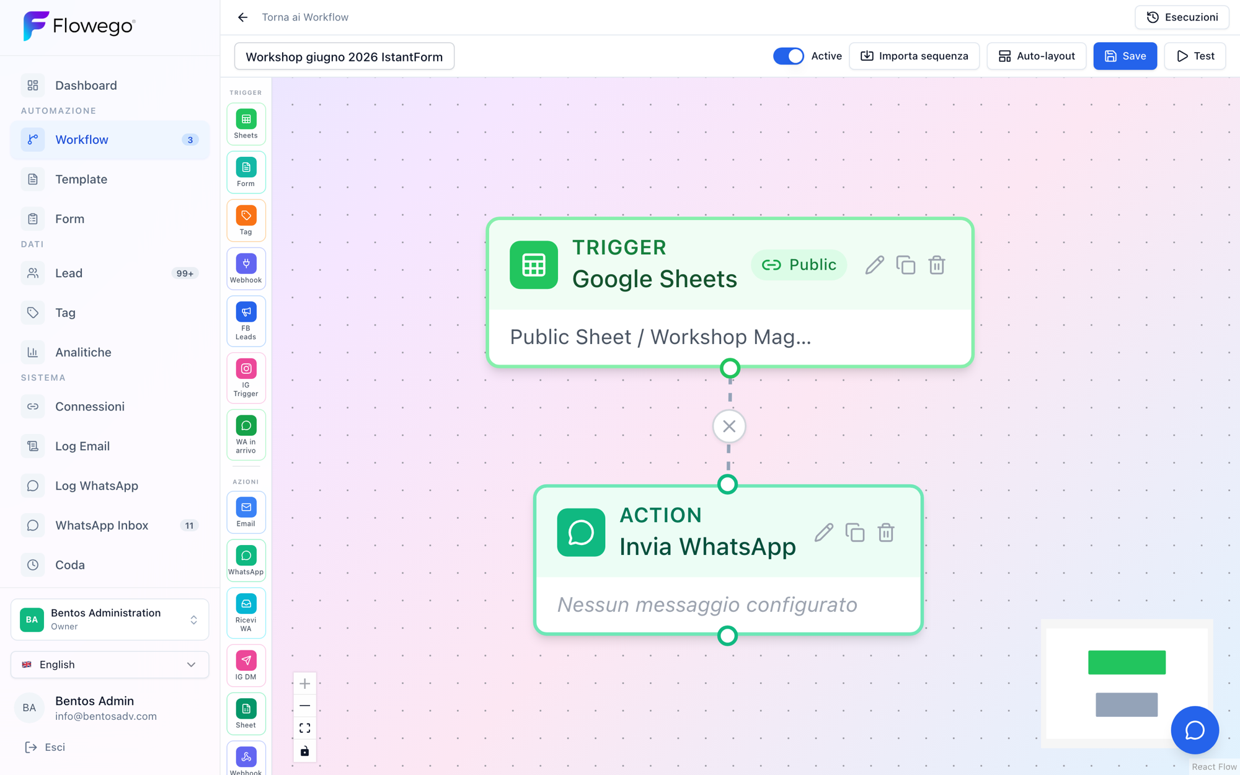The height and width of the screenshot is (775, 1240).
Task: Add the IG DM action
Action: click(x=246, y=666)
